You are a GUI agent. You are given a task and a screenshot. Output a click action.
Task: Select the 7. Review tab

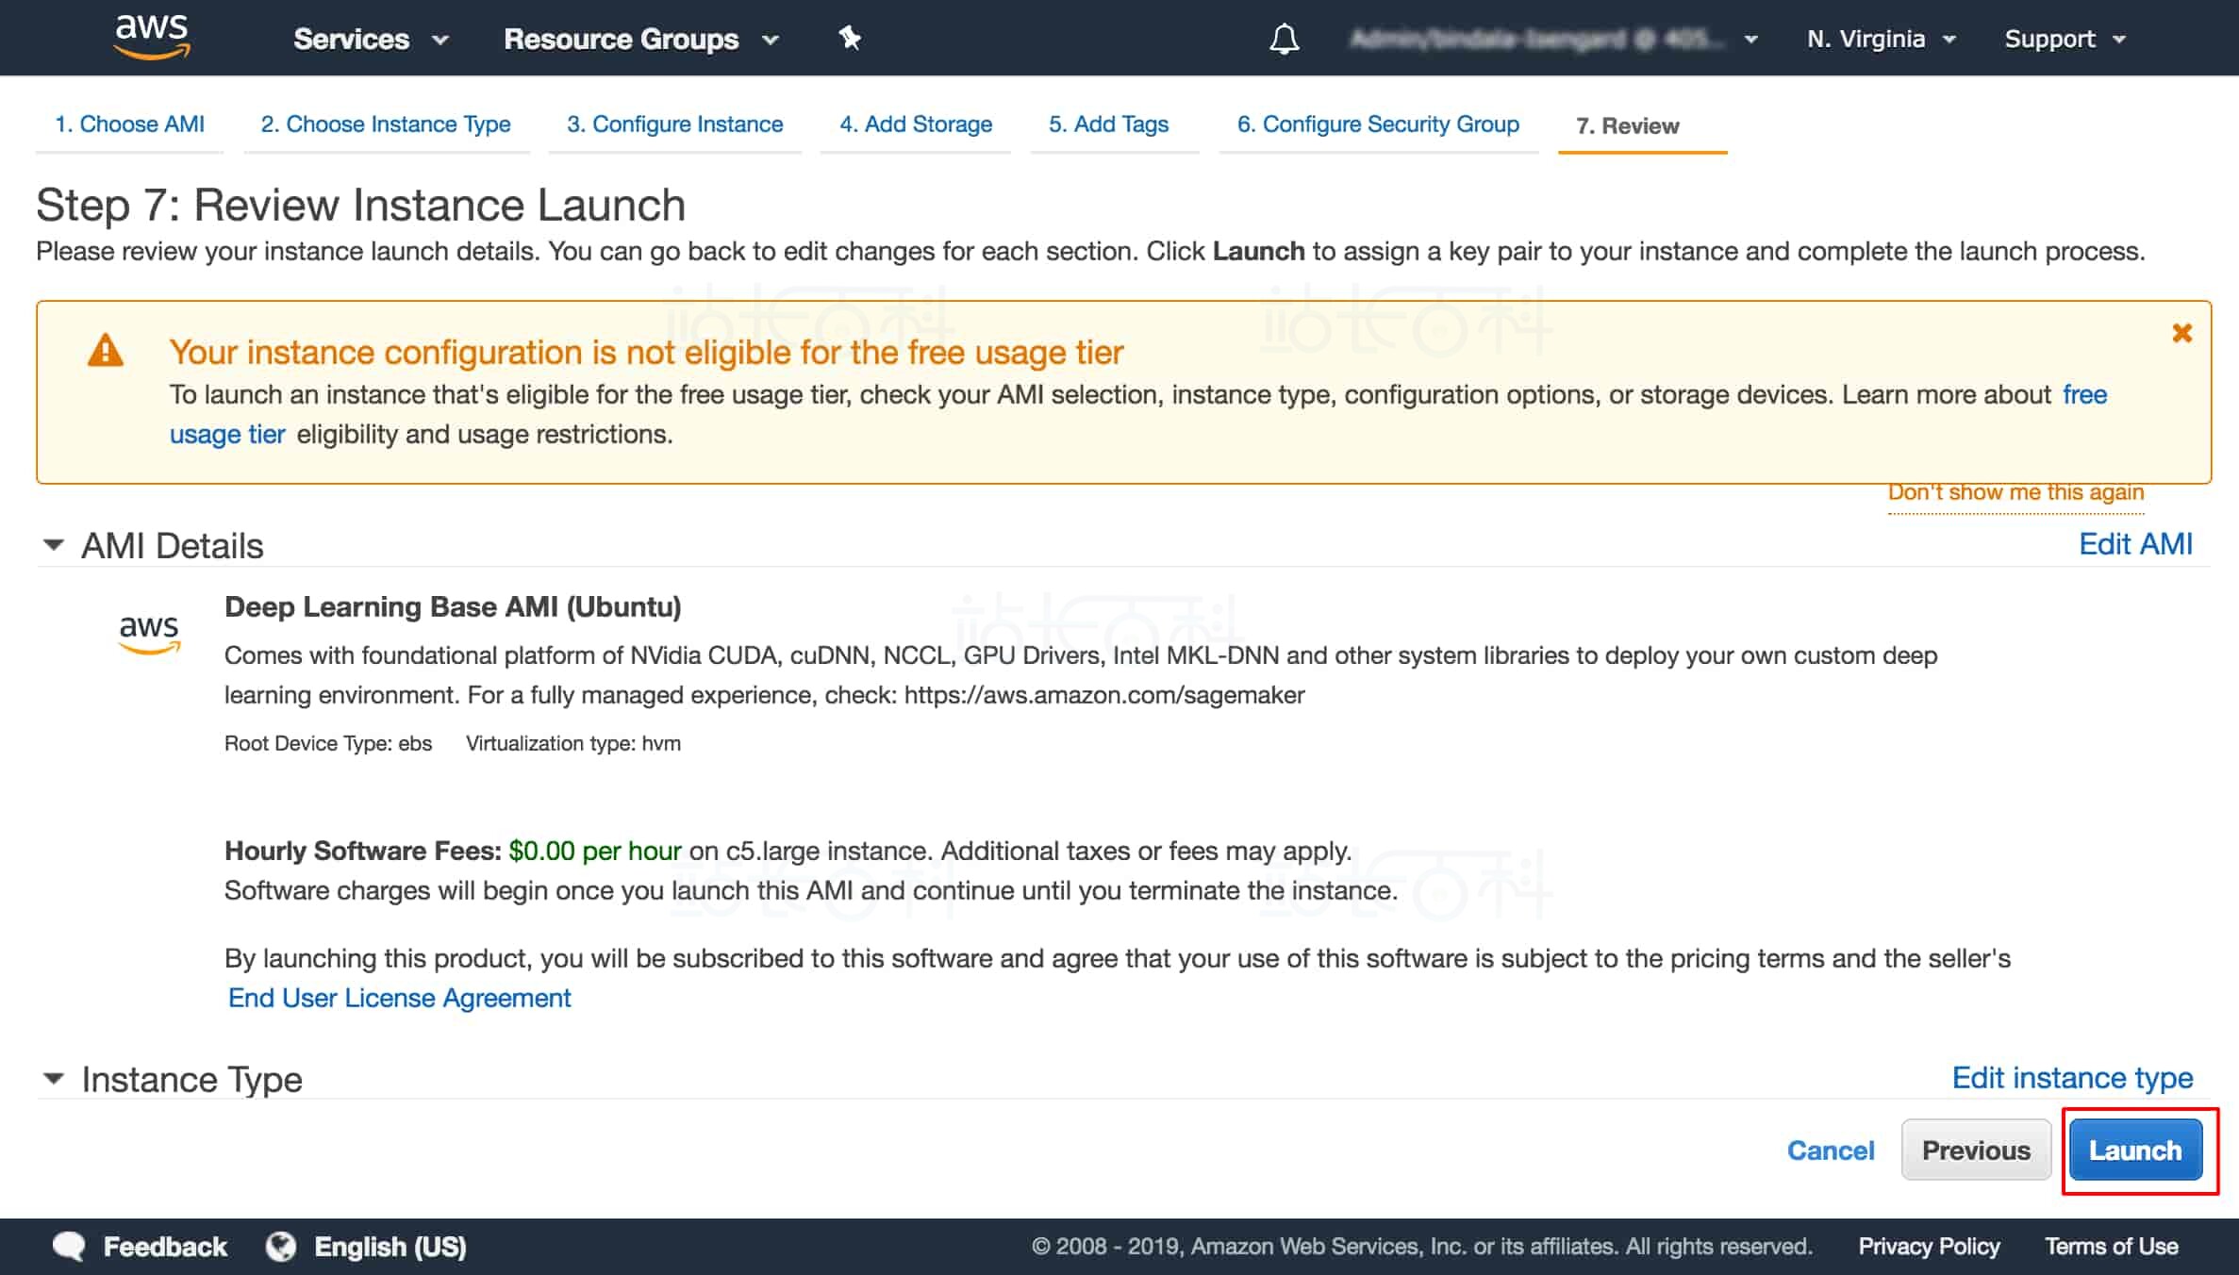1628,125
